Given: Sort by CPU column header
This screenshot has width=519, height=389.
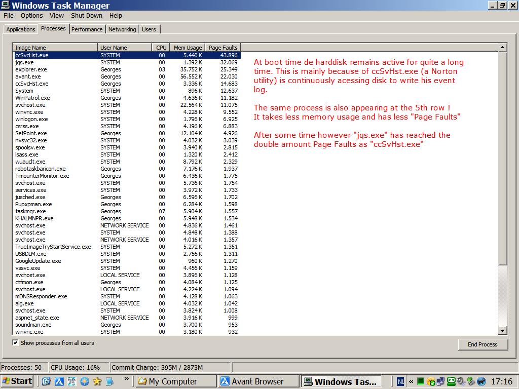Looking at the screenshot, I should (x=161, y=48).
